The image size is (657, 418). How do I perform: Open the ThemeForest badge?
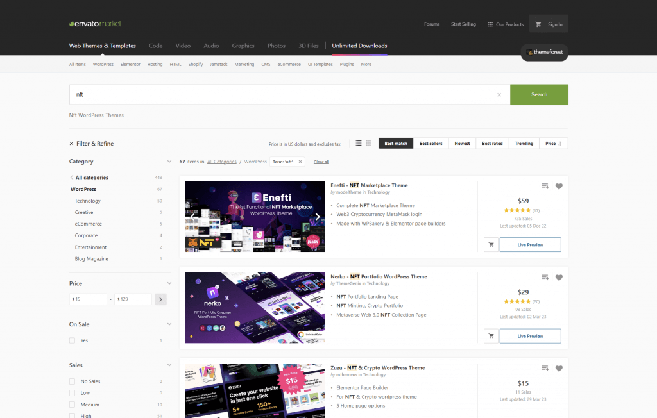[544, 53]
